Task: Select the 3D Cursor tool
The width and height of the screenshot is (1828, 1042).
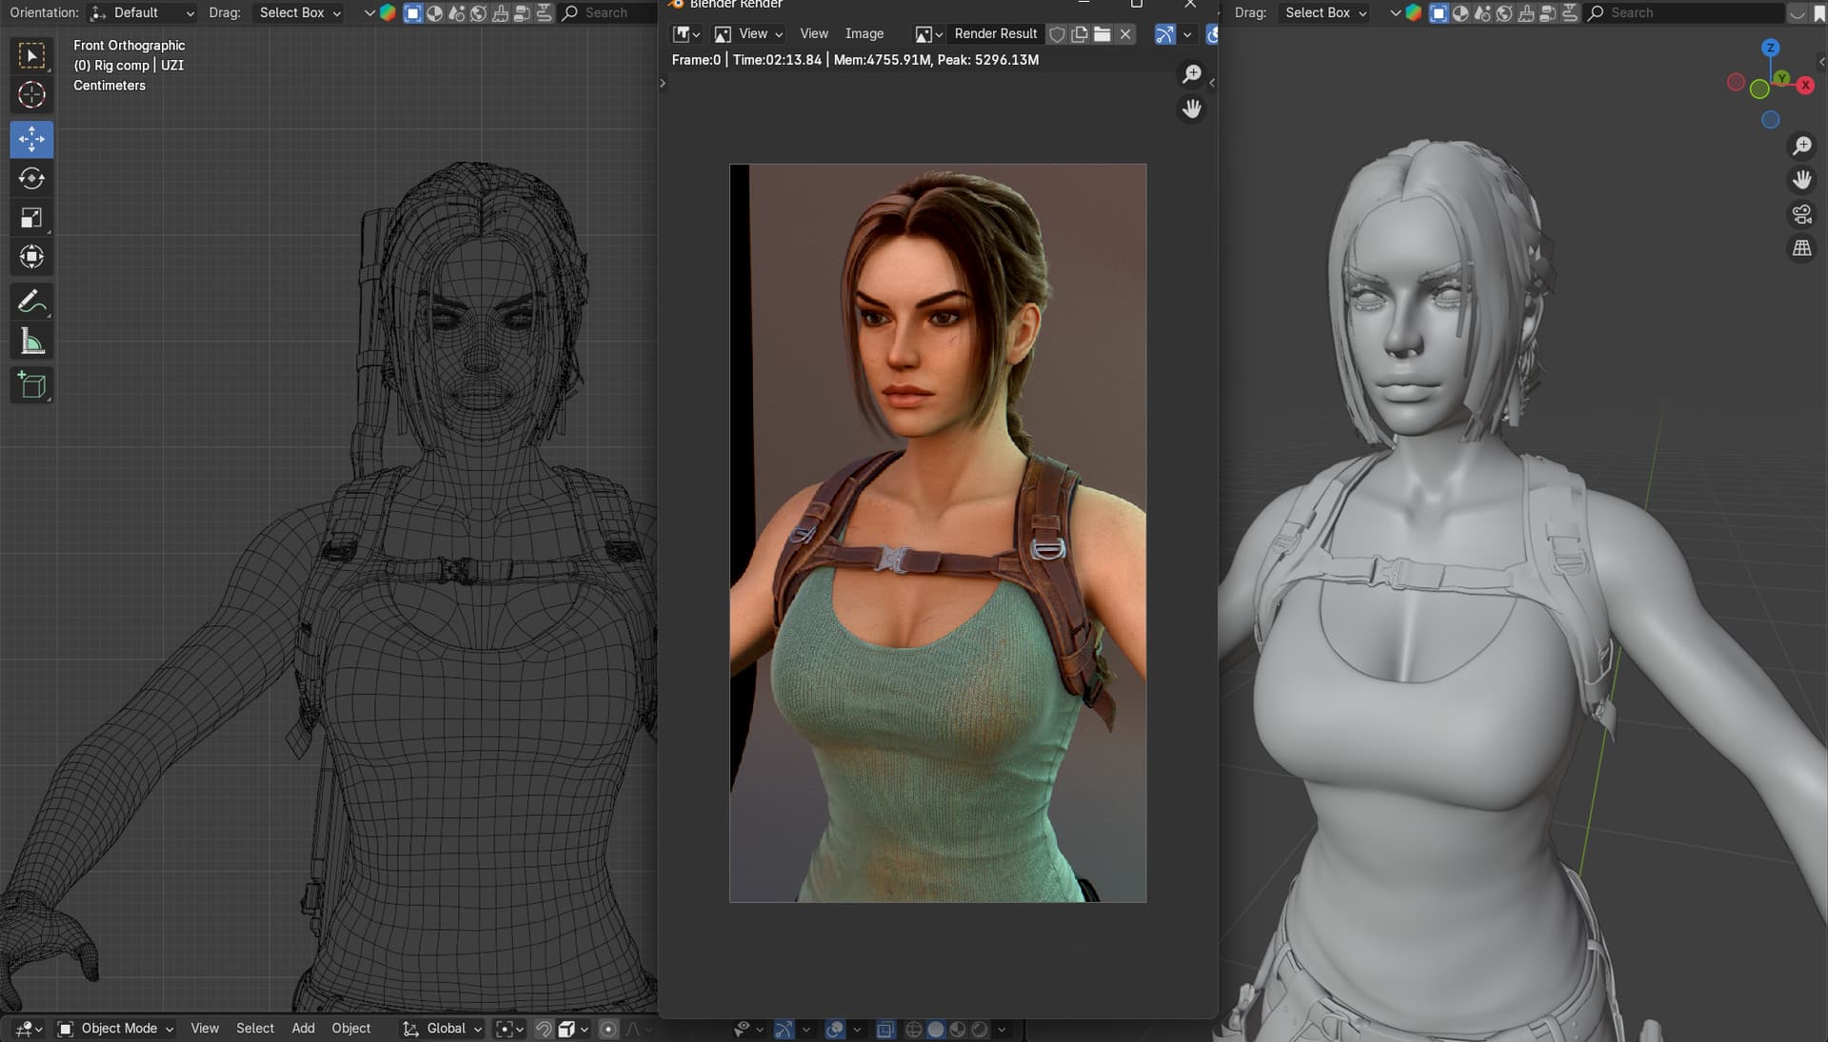Action: [31, 95]
